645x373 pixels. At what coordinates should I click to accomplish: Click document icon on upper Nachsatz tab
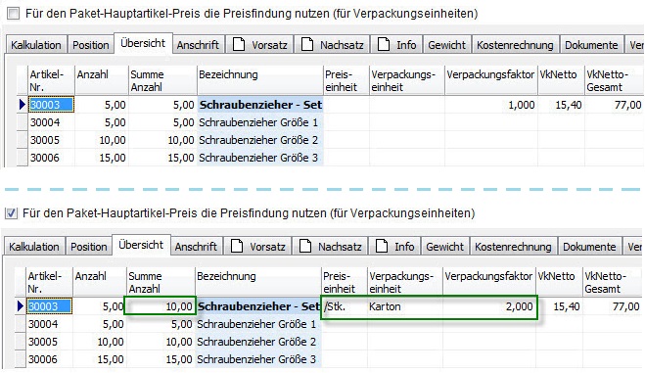[x=307, y=44]
